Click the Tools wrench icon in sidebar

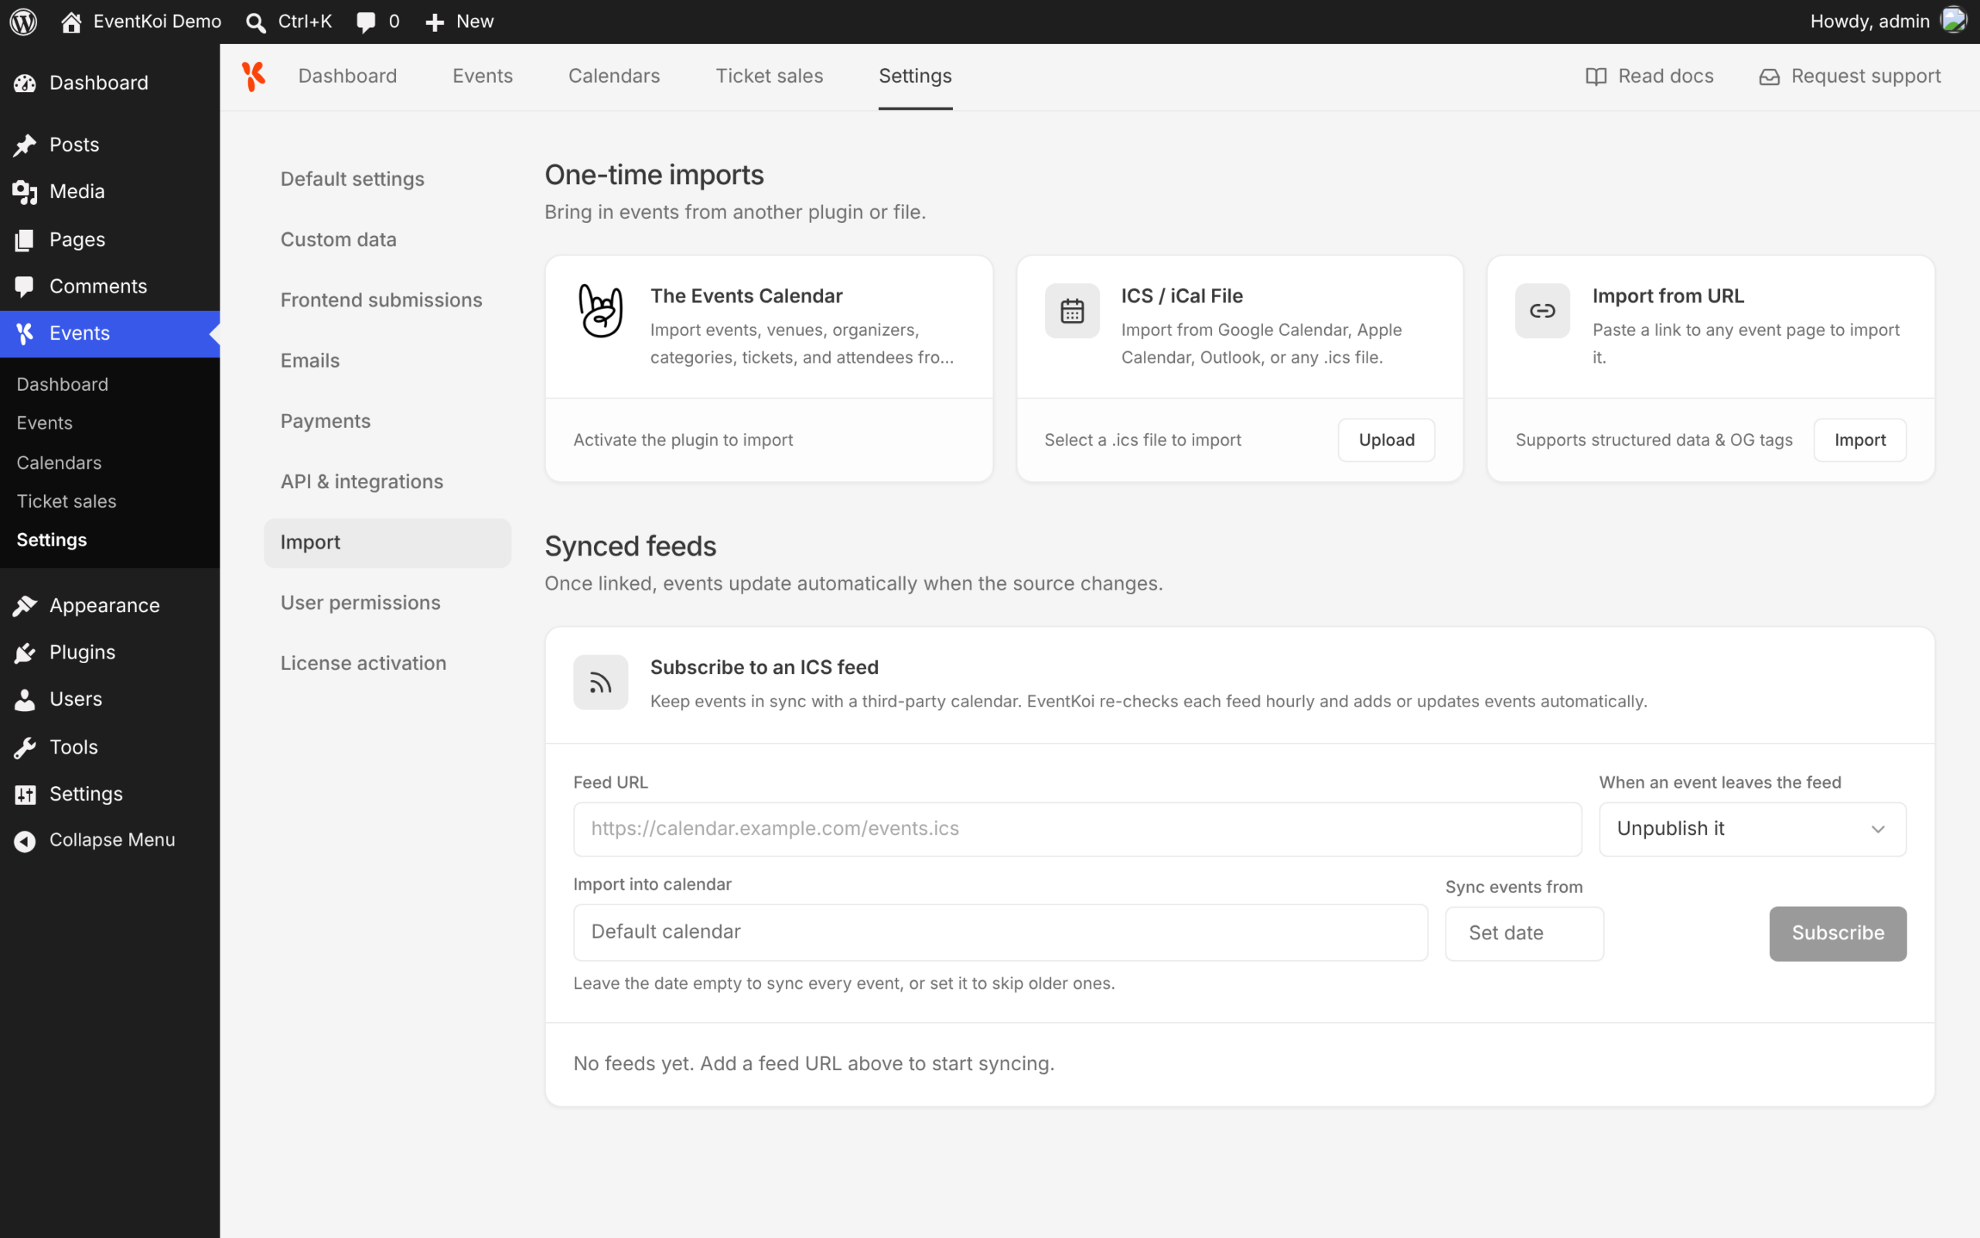pos(25,747)
